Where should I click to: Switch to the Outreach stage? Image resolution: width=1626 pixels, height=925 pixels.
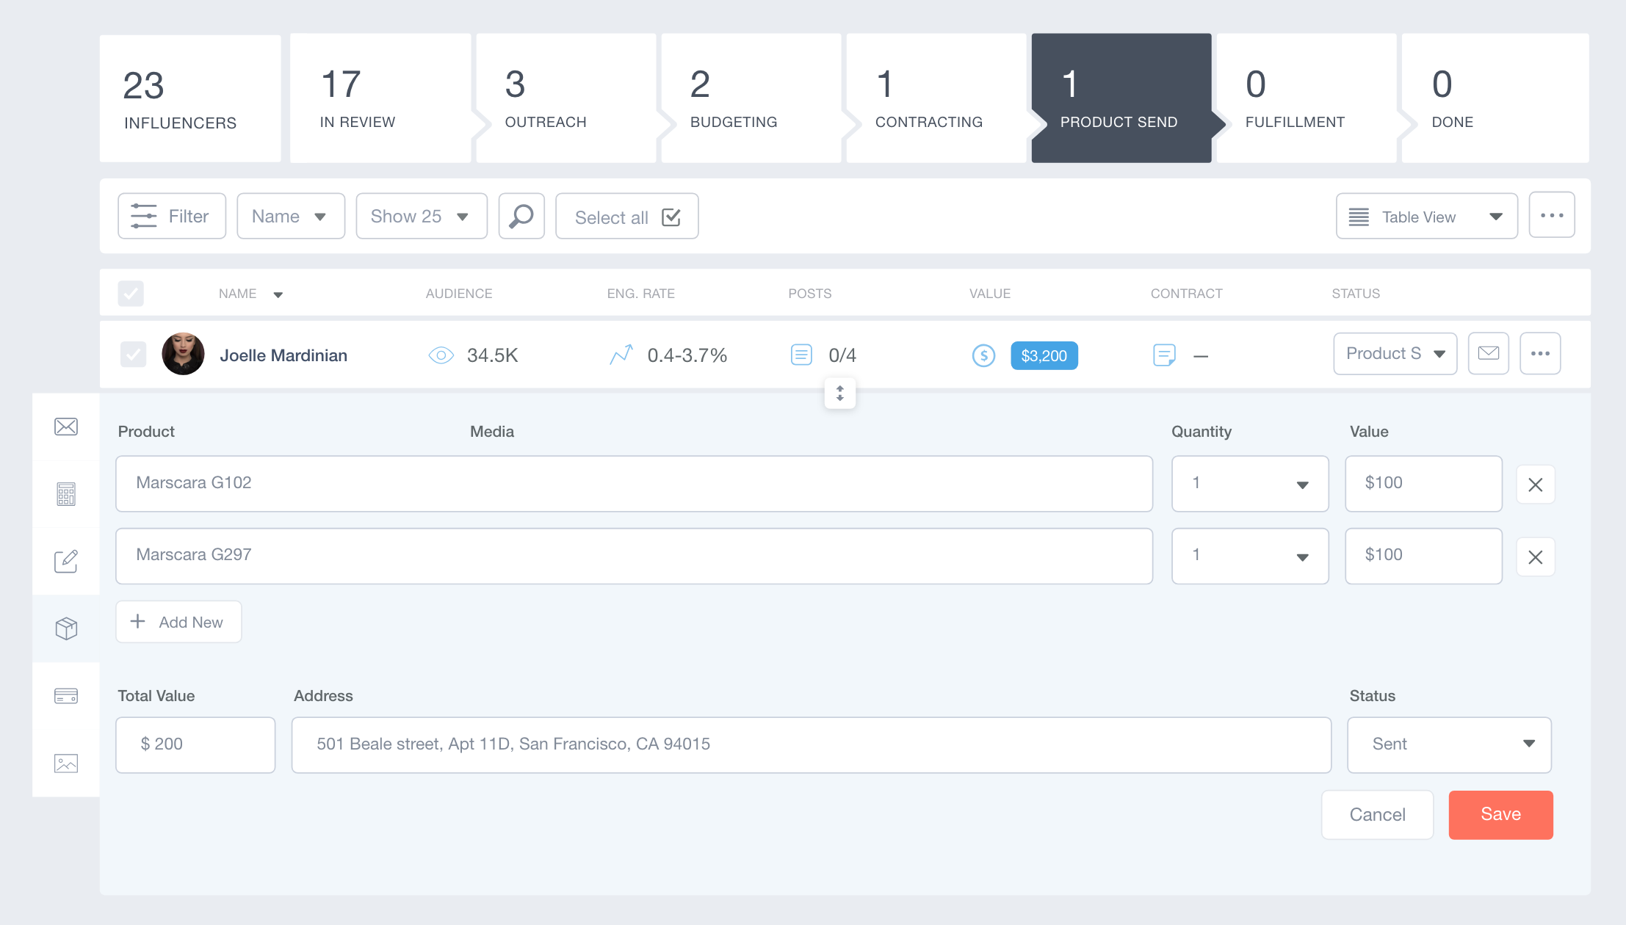pyautogui.click(x=566, y=98)
